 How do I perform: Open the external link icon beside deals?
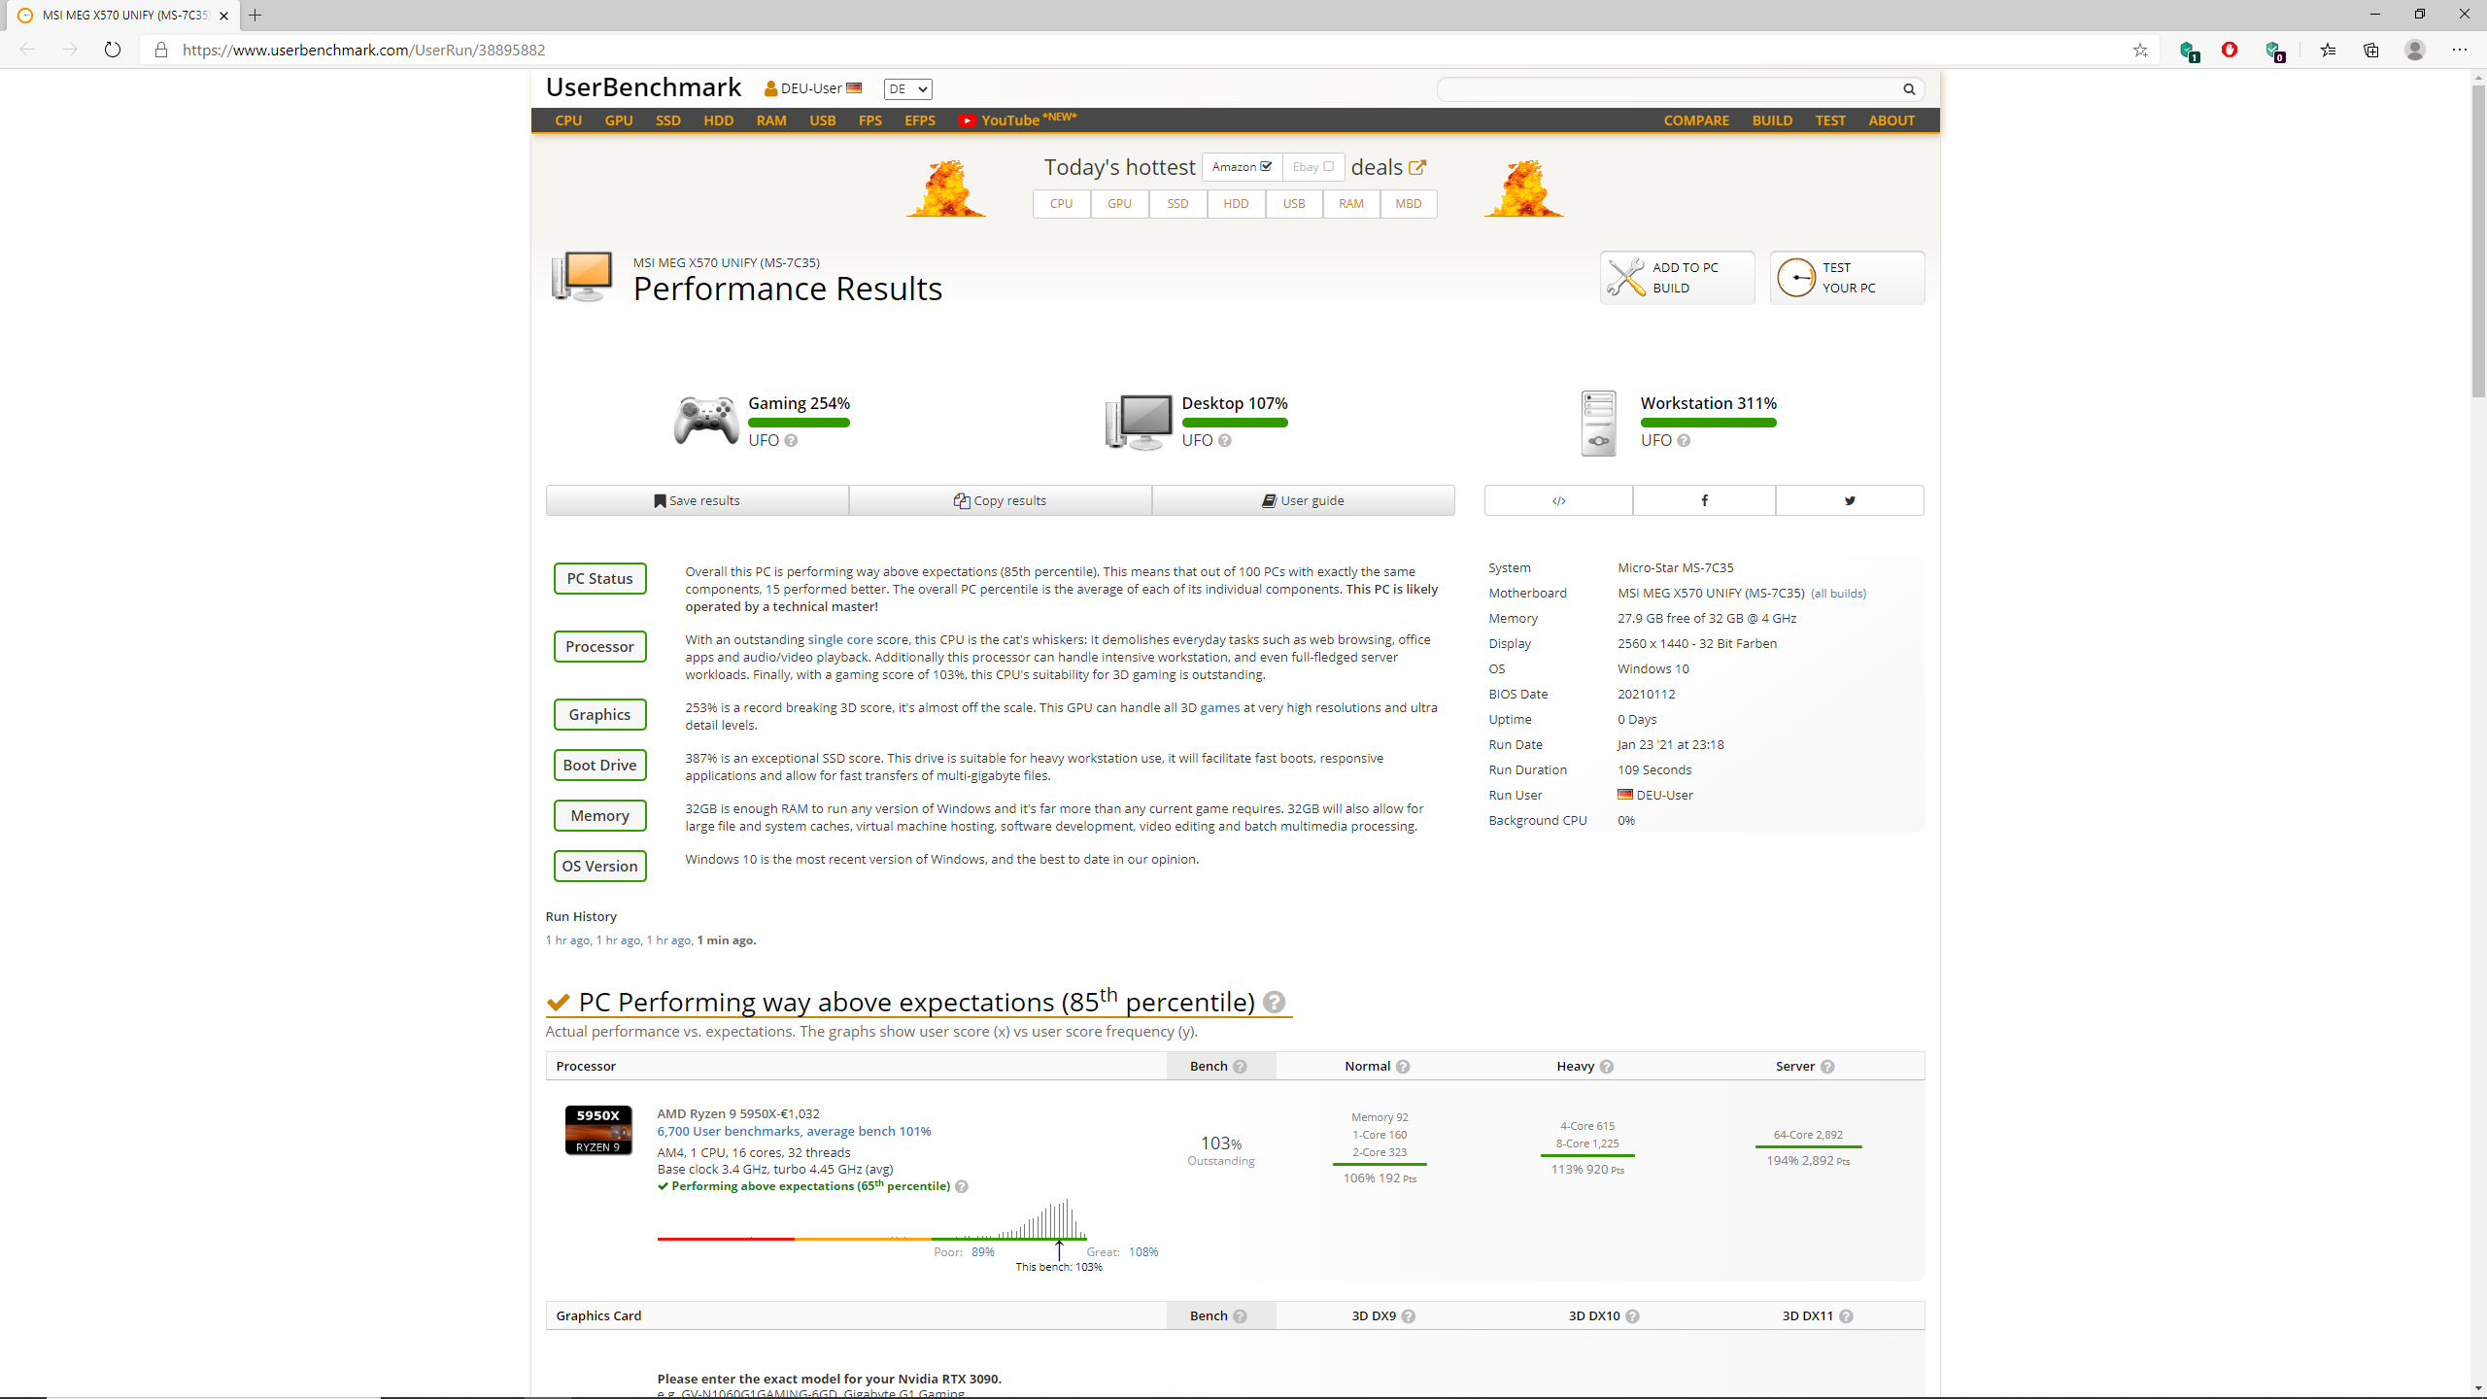pyautogui.click(x=1417, y=167)
